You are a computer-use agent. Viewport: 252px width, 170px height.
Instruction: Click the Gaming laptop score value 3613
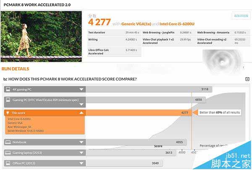tap(169, 153)
